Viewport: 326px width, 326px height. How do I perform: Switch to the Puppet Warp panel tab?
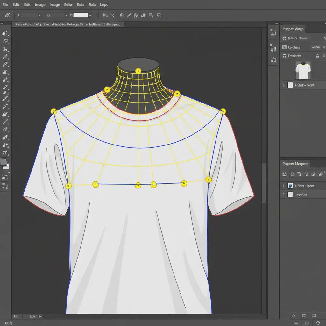coord(293,29)
